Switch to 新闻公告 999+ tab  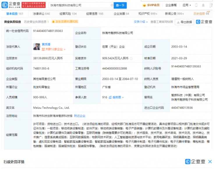(x=174, y=14)
